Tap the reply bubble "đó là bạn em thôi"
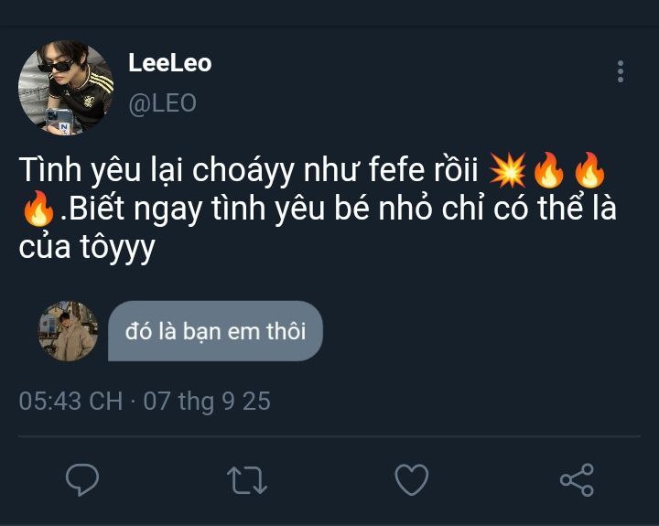This screenshot has height=526, width=659. pos(215,330)
